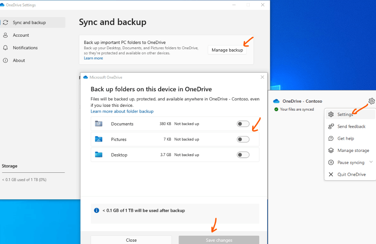Click the Quit OneDrive X icon
This screenshot has height=244, width=376.
[x=331, y=174]
